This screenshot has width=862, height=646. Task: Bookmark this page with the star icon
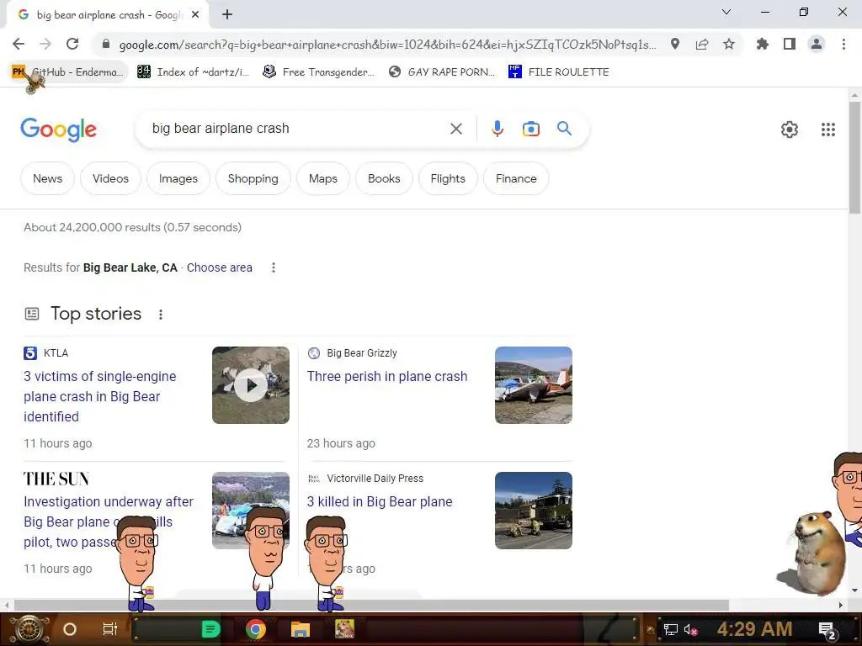[x=729, y=44]
